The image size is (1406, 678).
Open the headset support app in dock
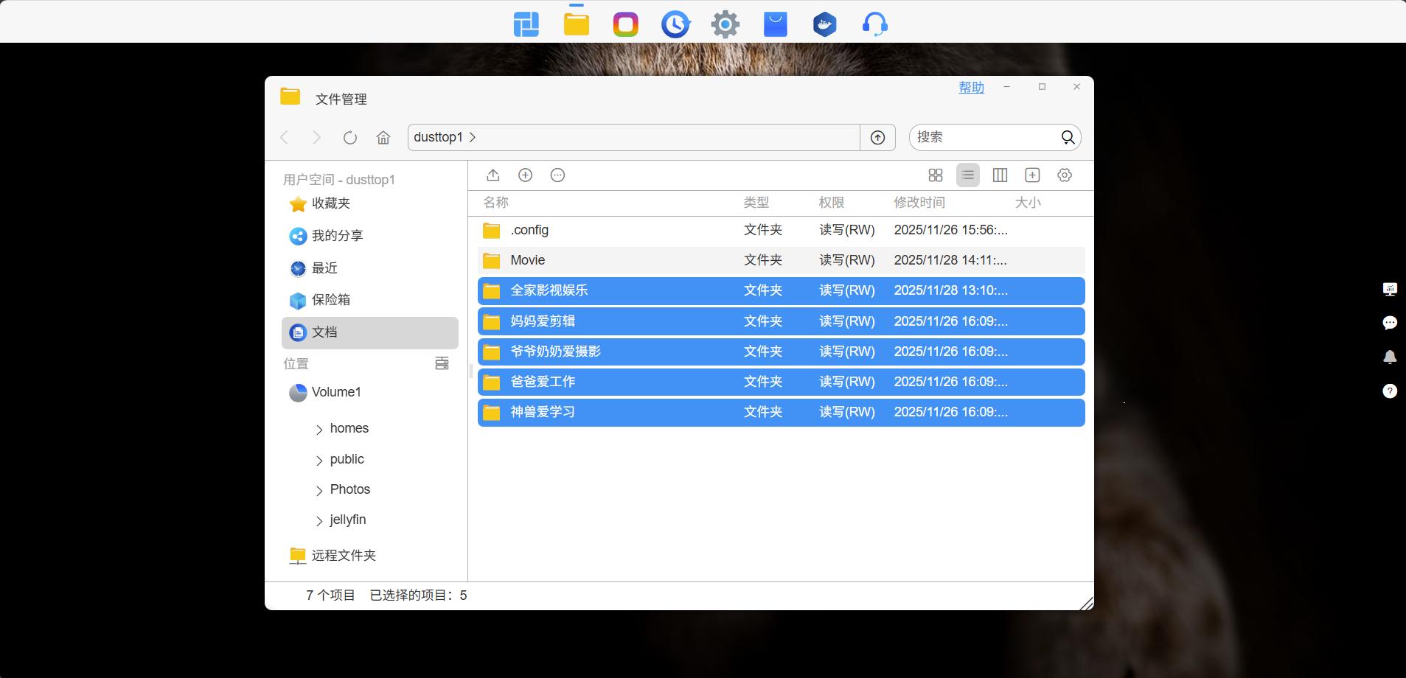(875, 24)
